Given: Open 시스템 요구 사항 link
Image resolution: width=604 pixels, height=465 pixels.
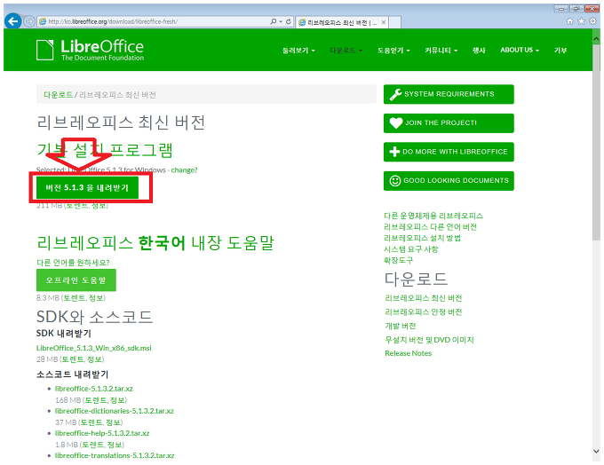Looking at the screenshot, I should [411, 249].
